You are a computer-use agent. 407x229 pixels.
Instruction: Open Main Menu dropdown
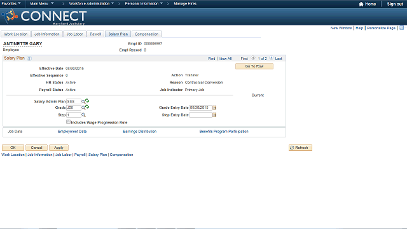coord(42,4)
